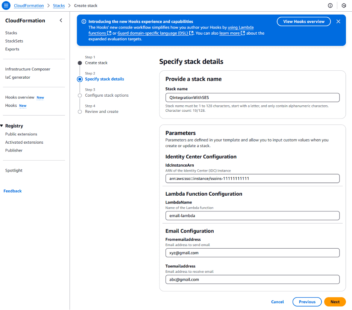
Task: Select the Configure stack options step
Action: click(x=79, y=95)
